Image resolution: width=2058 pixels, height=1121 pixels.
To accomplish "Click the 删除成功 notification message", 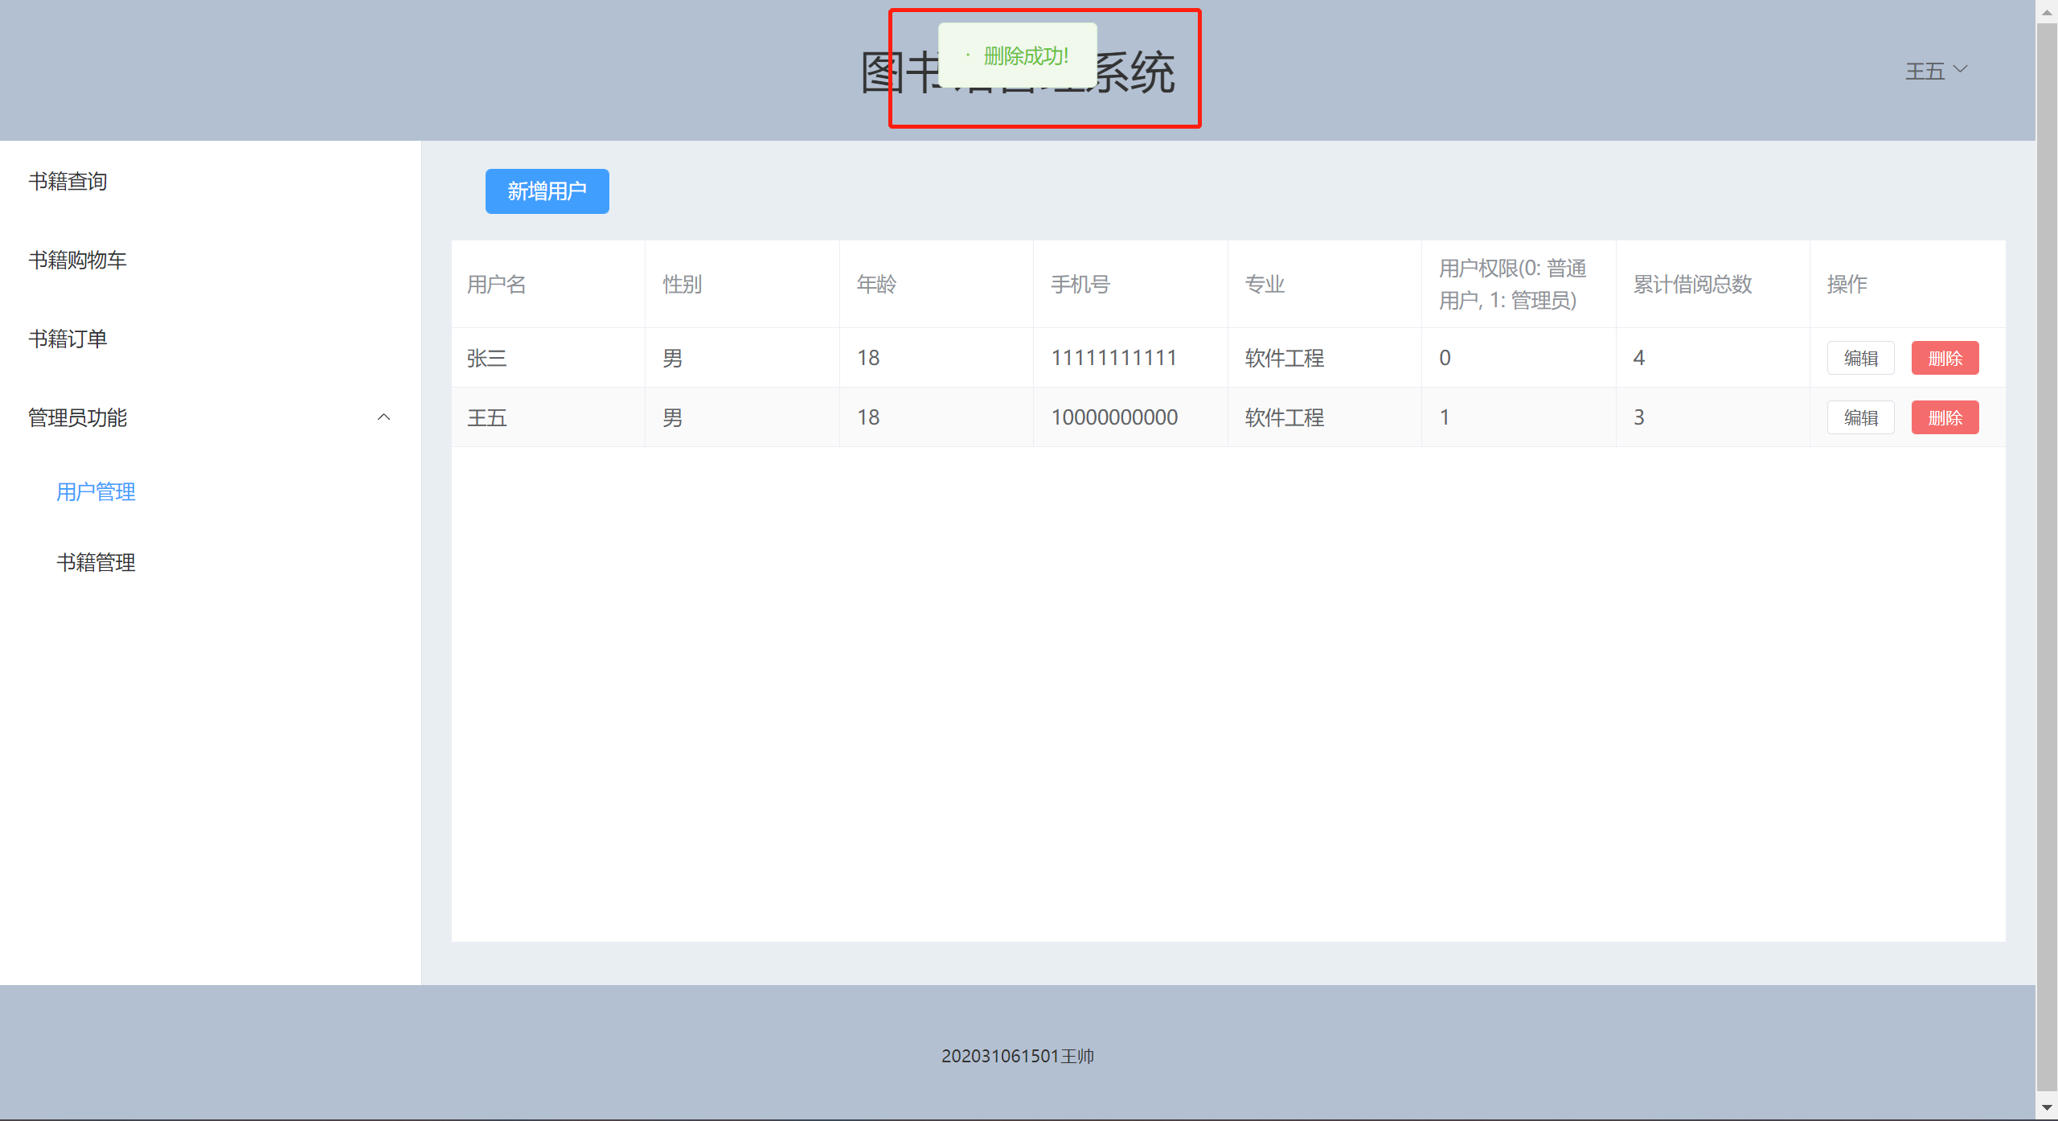I will [1025, 56].
